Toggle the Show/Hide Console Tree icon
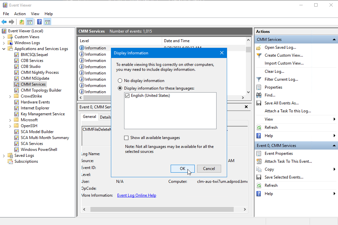The image size is (338, 225). [x=29, y=22]
